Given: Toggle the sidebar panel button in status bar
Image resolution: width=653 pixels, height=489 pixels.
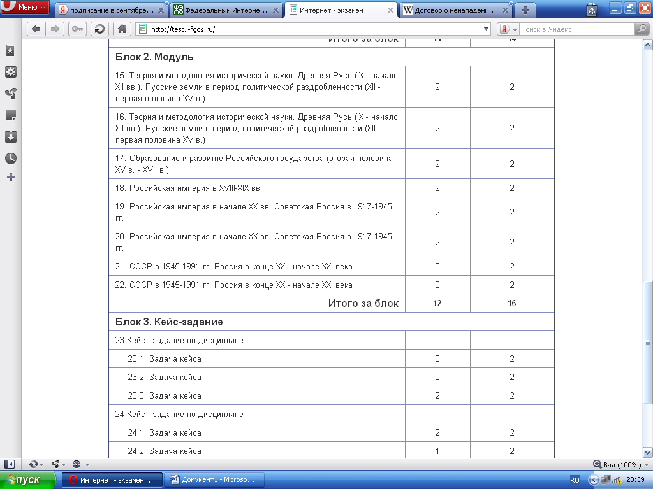Looking at the screenshot, I should coord(9,464).
